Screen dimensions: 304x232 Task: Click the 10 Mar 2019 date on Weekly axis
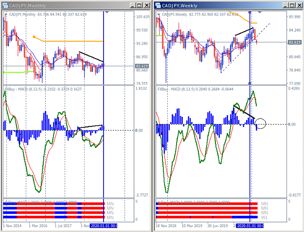point(192,226)
